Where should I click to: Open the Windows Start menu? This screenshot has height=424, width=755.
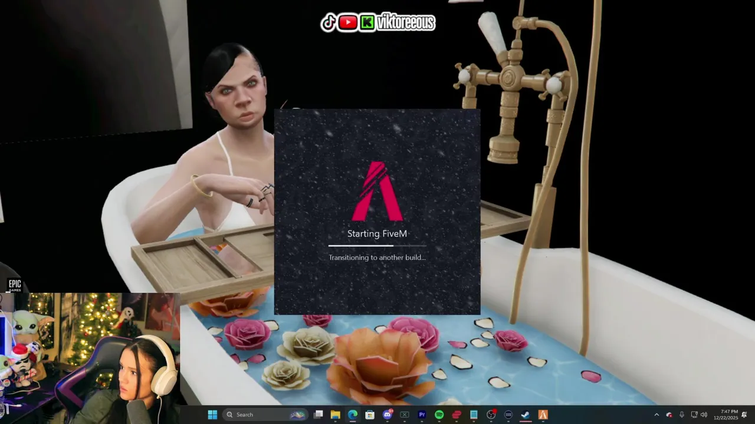(212, 415)
